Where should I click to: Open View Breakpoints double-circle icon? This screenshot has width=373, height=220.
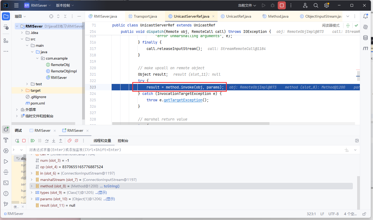coord(70,141)
